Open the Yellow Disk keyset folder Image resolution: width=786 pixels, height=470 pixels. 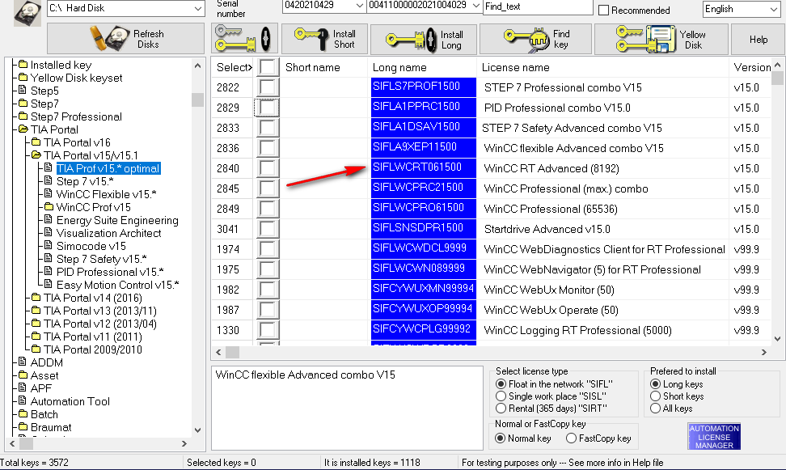pyautogui.click(x=76, y=78)
